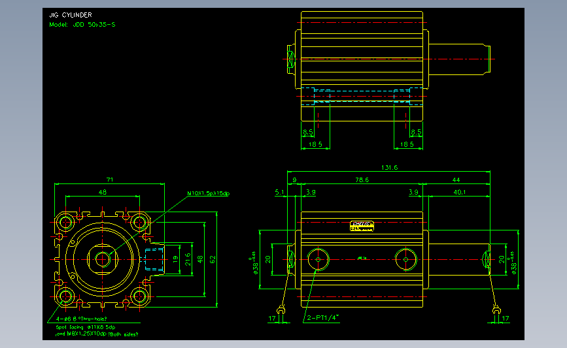
Task: Click the vertical 48 dimension beside 62
Action: click(x=200, y=259)
